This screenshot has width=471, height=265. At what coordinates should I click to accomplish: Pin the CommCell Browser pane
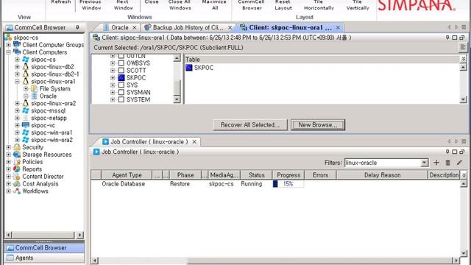77,27
